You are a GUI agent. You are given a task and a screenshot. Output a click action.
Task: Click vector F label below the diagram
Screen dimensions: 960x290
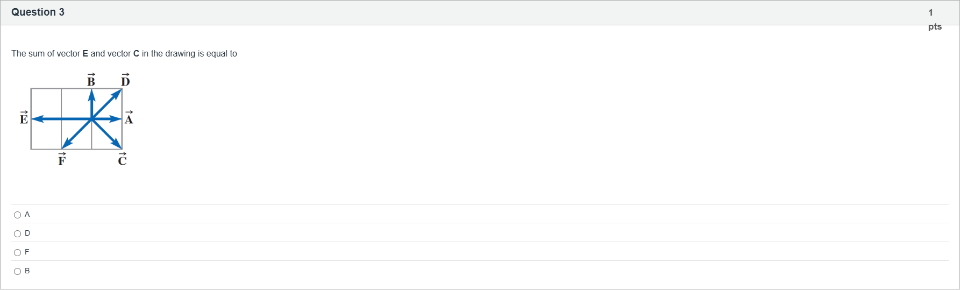pyautogui.click(x=62, y=159)
